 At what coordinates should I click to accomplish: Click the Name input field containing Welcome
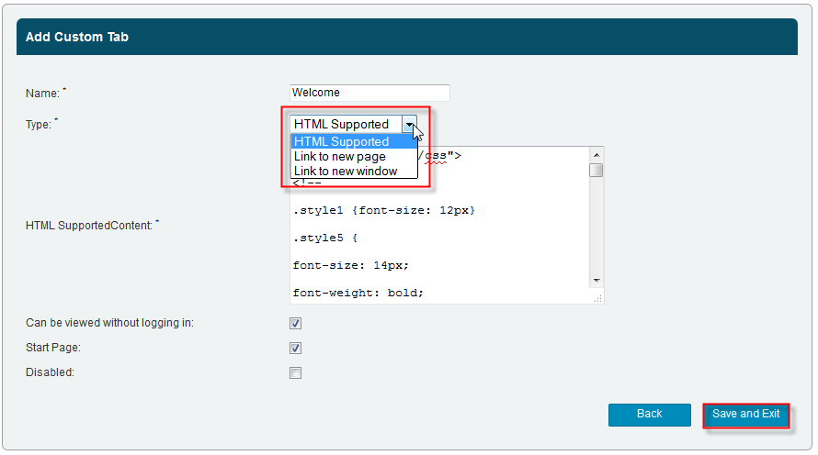tap(369, 93)
